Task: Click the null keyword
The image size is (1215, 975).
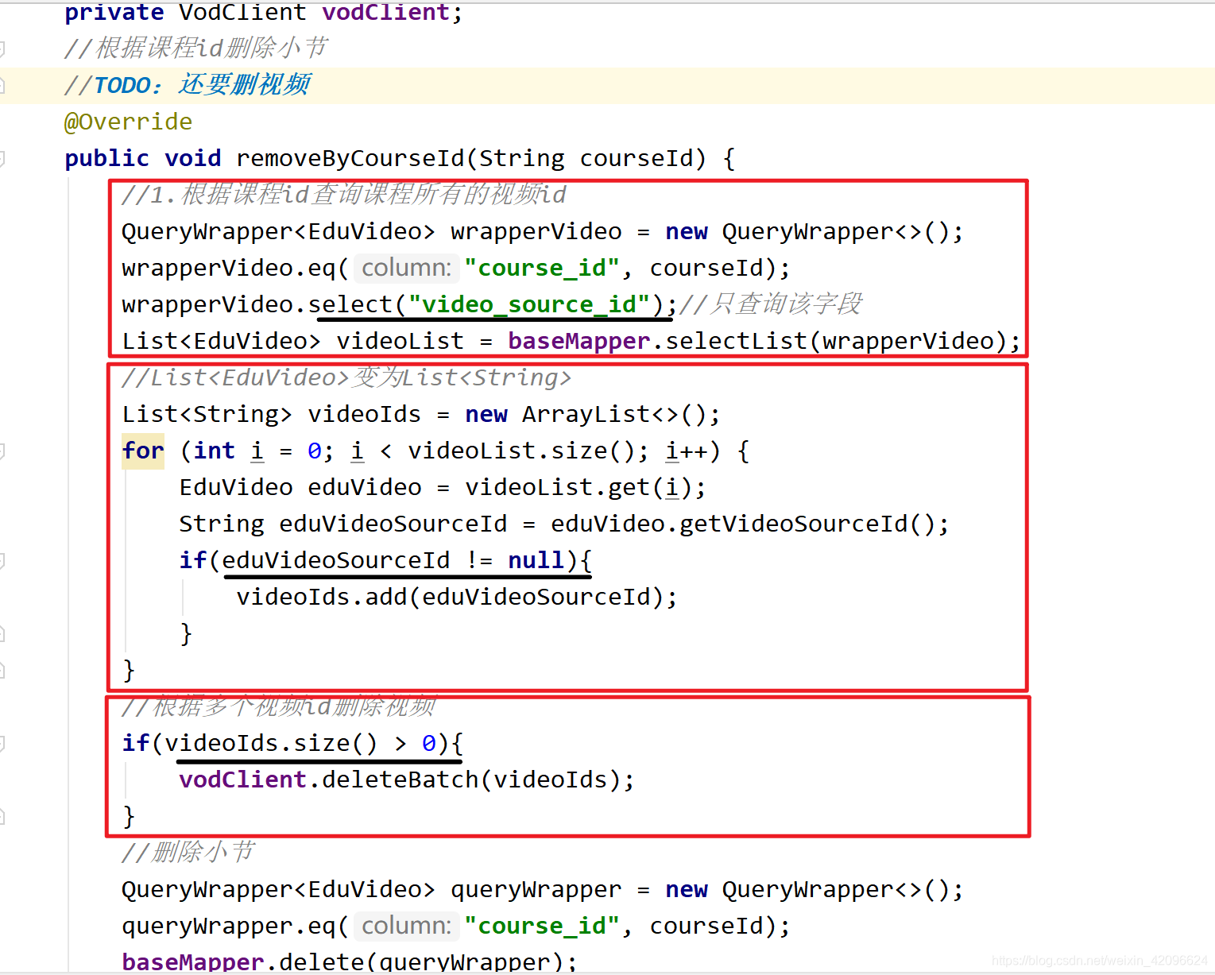Action: click(x=536, y=560)
